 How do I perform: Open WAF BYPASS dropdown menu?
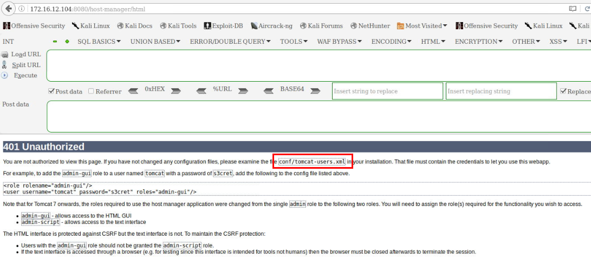340,42
